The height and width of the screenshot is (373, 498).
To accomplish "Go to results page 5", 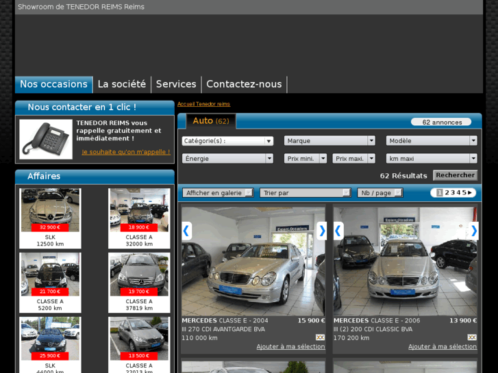I will point(464,193).
